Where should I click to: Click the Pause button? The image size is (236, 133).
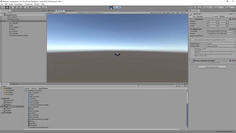coord(115,7)
